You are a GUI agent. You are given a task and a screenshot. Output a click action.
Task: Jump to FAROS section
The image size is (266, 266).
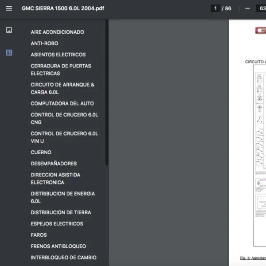39,235
